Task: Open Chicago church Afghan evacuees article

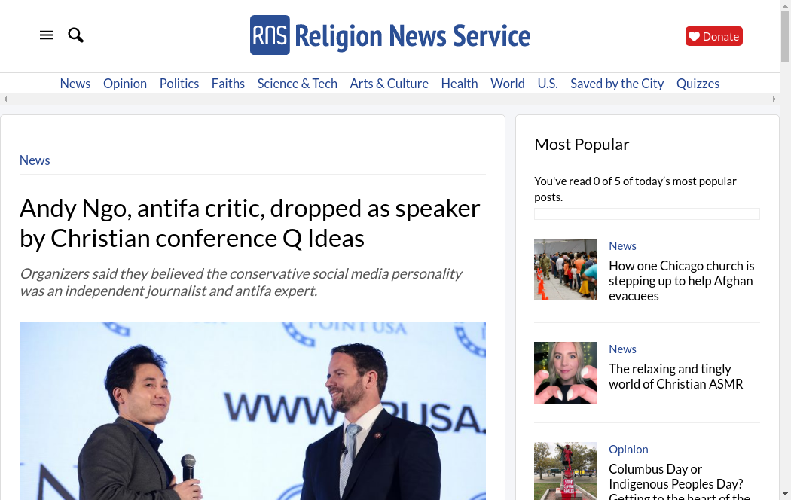Action: coord(681,281)
